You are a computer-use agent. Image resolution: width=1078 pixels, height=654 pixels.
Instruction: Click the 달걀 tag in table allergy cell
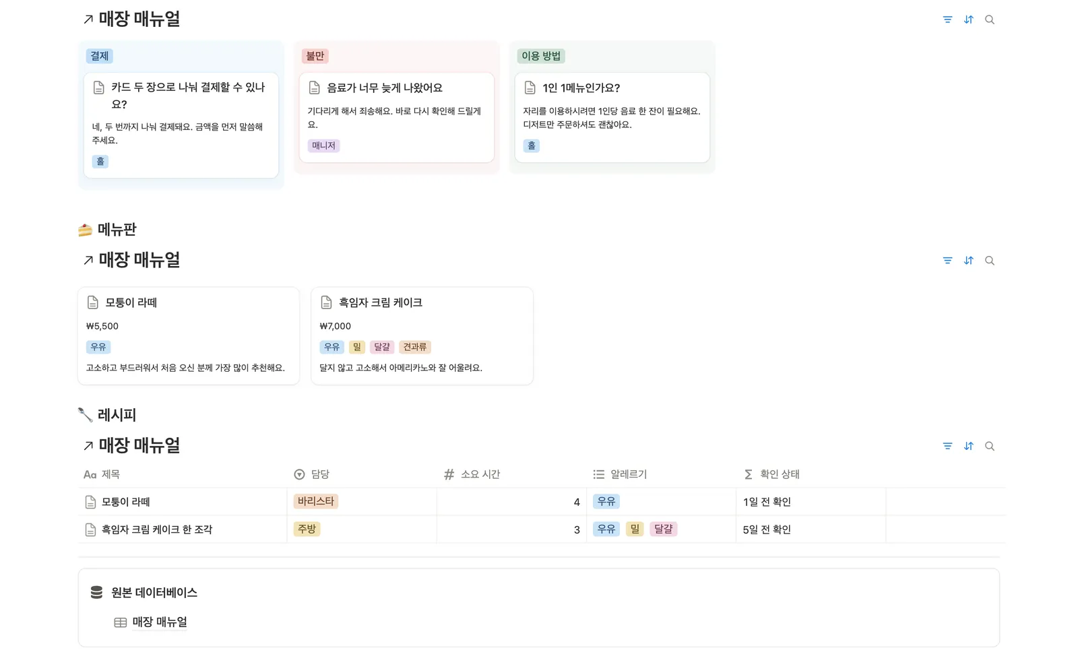click(x=664, y=529)
